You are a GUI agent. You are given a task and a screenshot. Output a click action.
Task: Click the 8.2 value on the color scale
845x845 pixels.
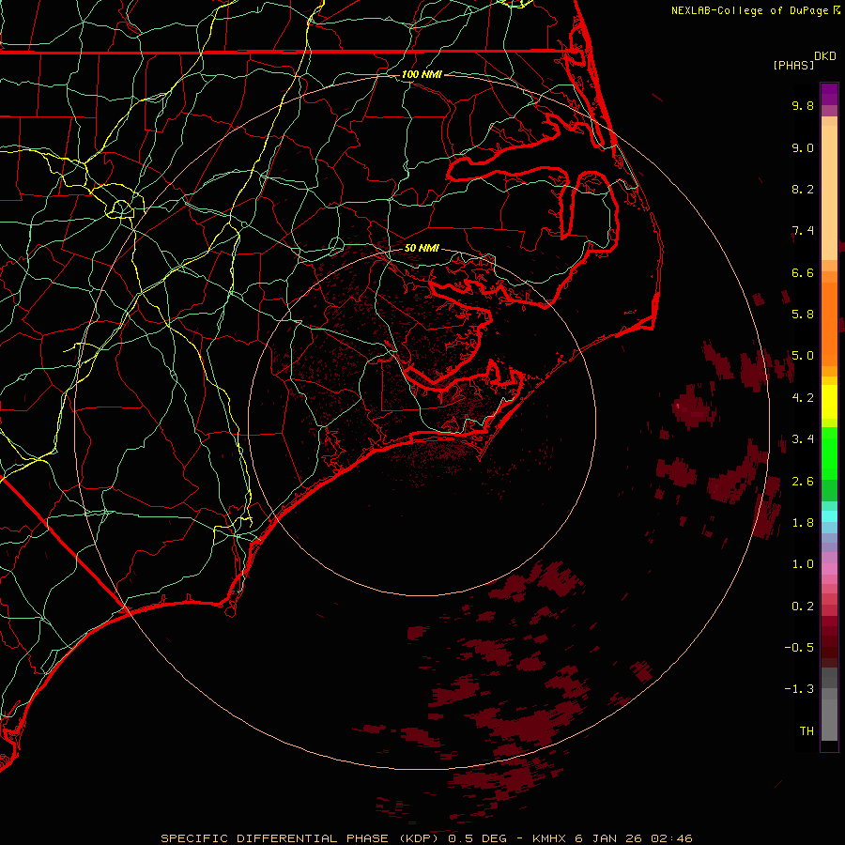tap(803, 189)
